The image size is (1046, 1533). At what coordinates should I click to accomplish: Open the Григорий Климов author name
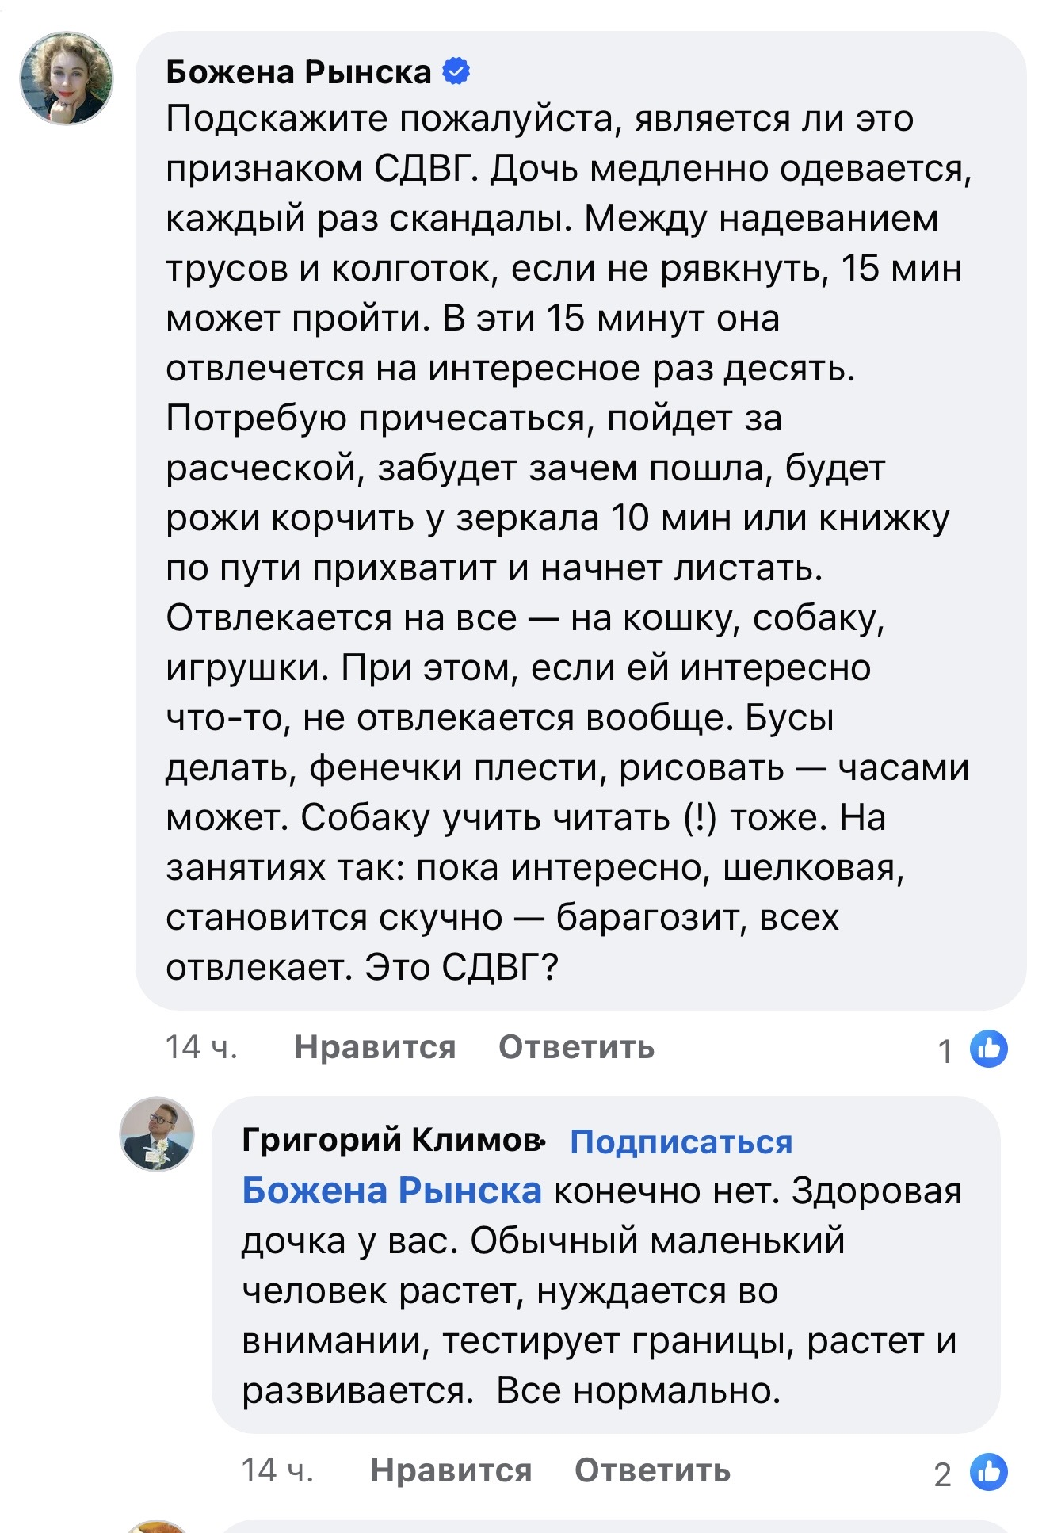391,1140
